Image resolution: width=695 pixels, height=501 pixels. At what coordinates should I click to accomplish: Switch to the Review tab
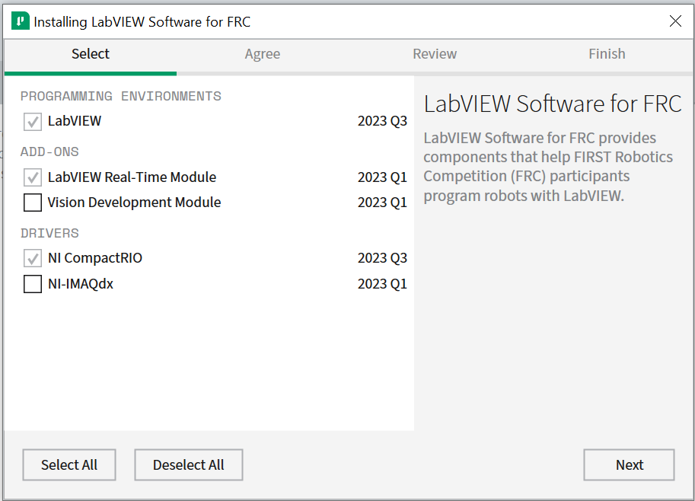(x=435, y=54)
